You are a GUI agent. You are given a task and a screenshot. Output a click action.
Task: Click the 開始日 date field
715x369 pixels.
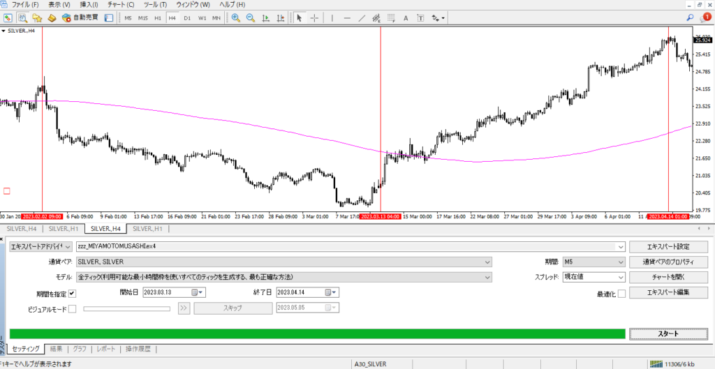point(170,293)
